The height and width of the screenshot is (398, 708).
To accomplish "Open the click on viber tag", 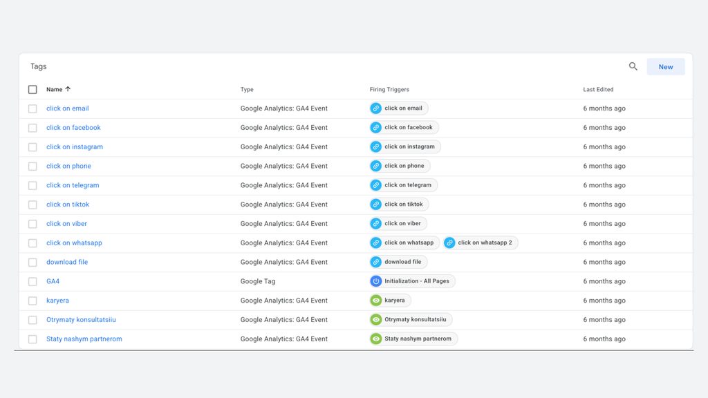I will [x=66, y=223].
